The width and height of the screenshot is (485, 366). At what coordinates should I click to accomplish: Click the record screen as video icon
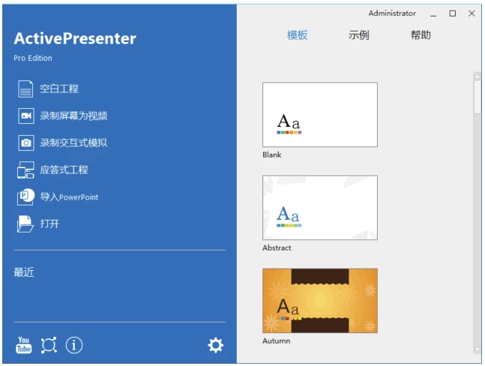(x=25, y=116)
